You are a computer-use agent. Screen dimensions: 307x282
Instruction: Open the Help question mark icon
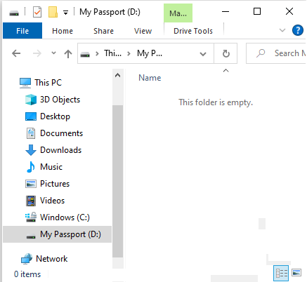pos(298,30)
